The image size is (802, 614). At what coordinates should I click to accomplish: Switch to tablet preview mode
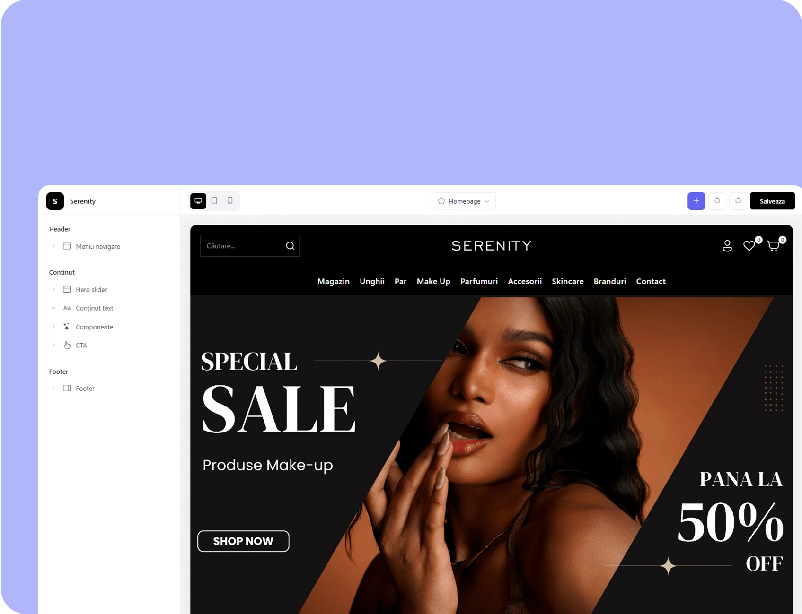click(x=214, y=201)
